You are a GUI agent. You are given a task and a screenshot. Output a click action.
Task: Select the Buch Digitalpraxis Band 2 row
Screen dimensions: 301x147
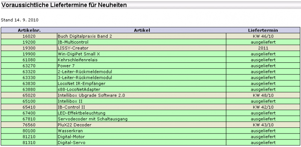150,36
